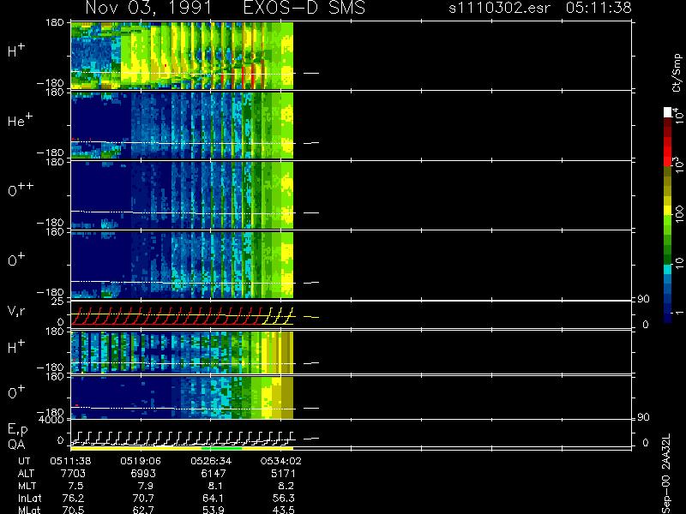The image size is (686, 514).
Task: Click the InLat value '56.3'
Action: [x=284, y=499]
